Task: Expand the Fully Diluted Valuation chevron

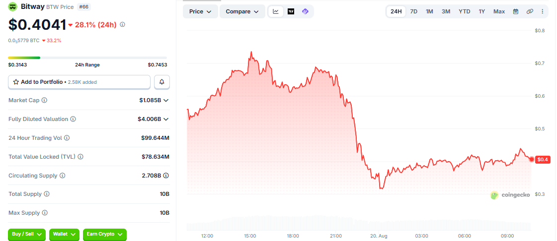Action: [x=166, y=119]
